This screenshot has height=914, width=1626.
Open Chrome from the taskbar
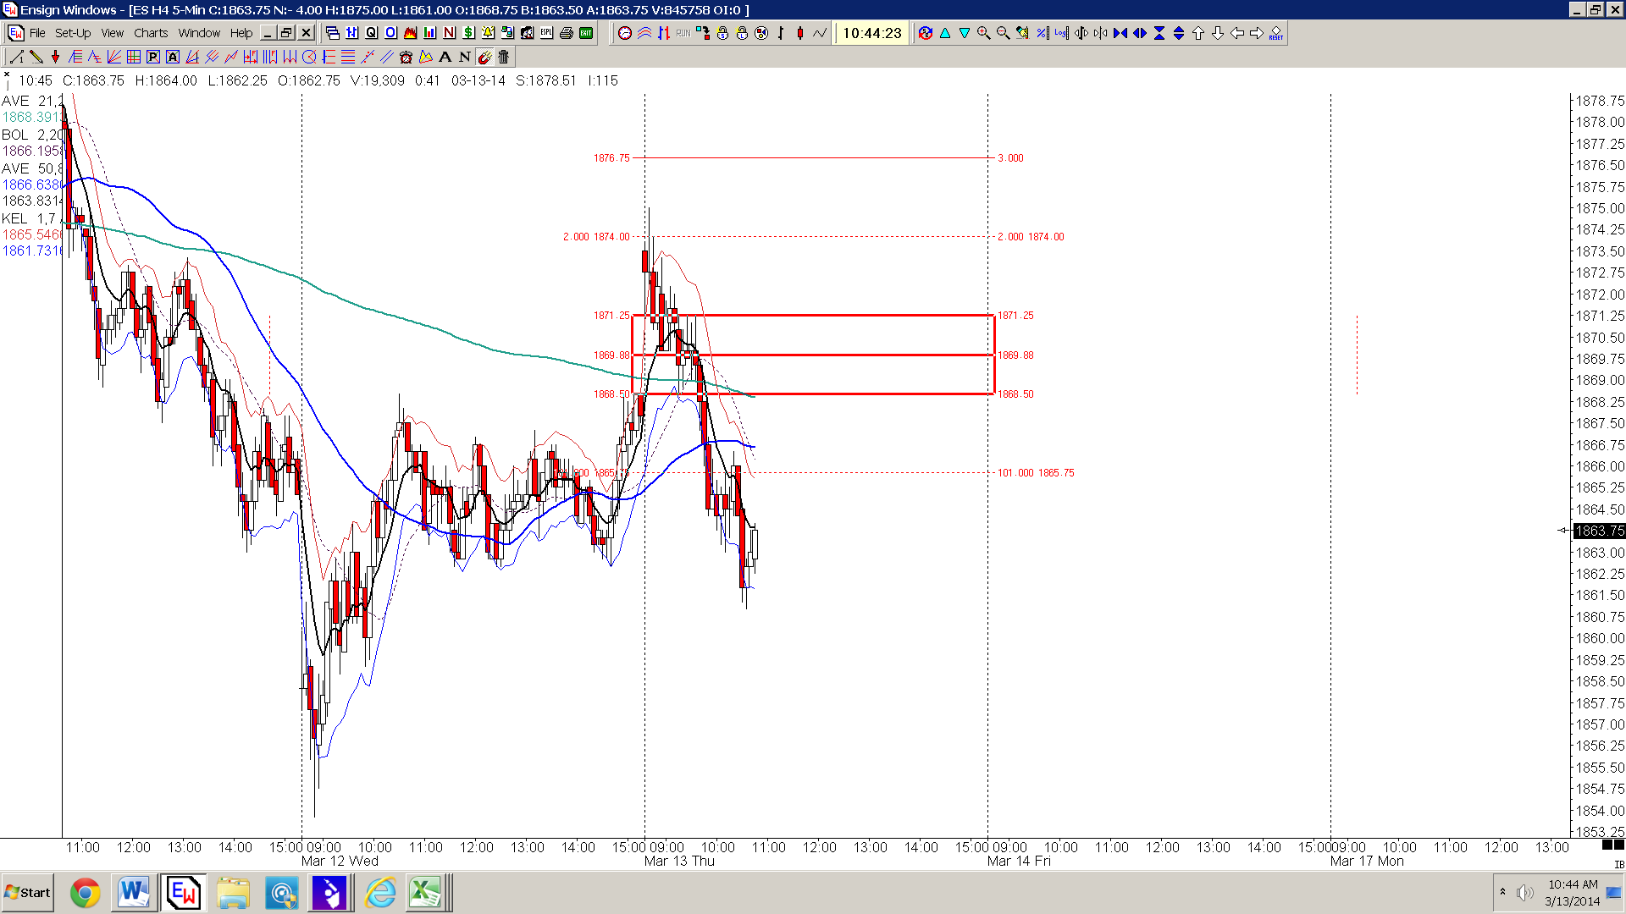[85, 893]
